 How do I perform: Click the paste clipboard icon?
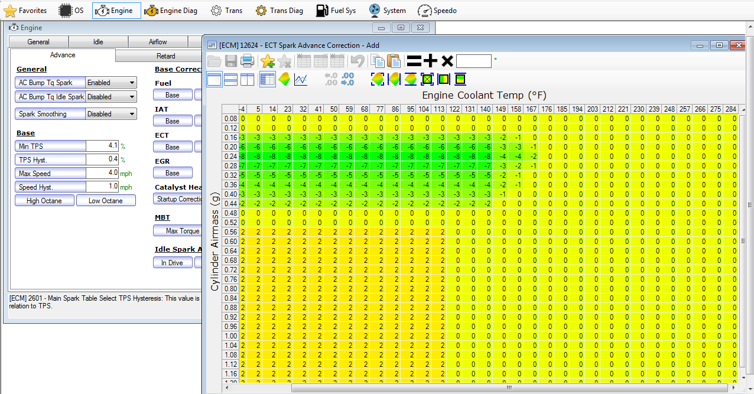pyautogui.click(x=394, y=61)
